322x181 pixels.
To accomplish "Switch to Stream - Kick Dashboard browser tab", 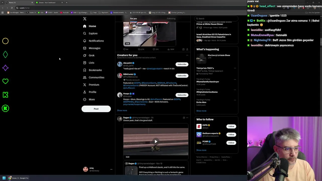I will coord(49,3).
